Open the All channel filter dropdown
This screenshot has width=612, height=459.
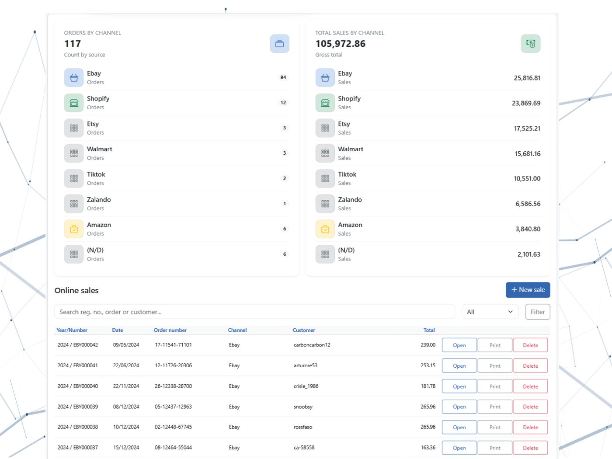[490, 312]
